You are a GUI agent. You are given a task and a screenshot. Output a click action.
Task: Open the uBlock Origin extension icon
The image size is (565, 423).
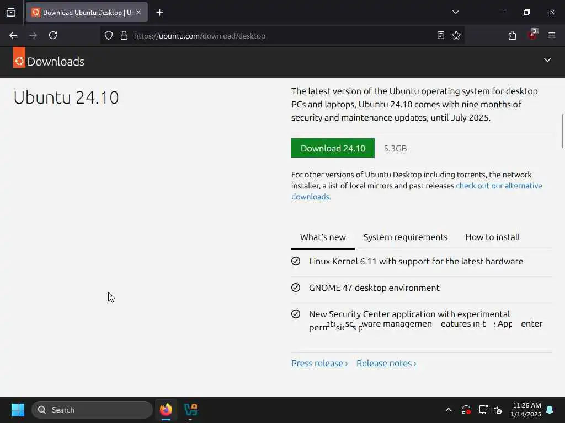(532, 35)
